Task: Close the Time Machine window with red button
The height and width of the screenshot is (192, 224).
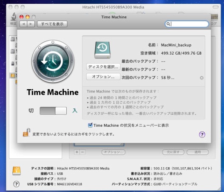Action: (x=21, y=17)
